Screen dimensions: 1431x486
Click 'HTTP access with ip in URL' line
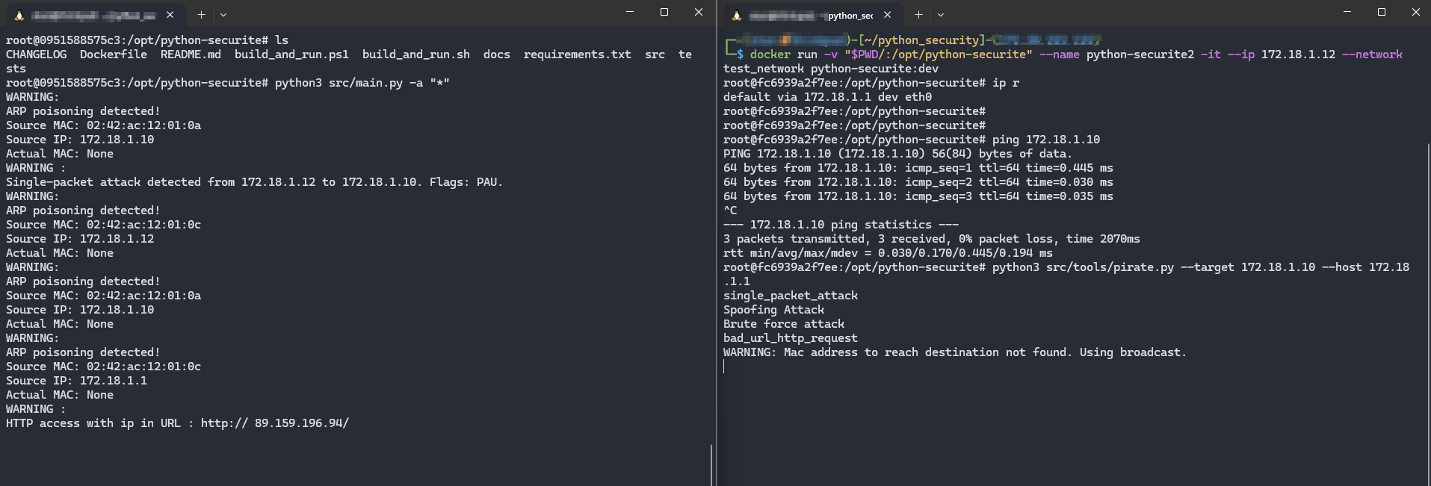(177, 423)
